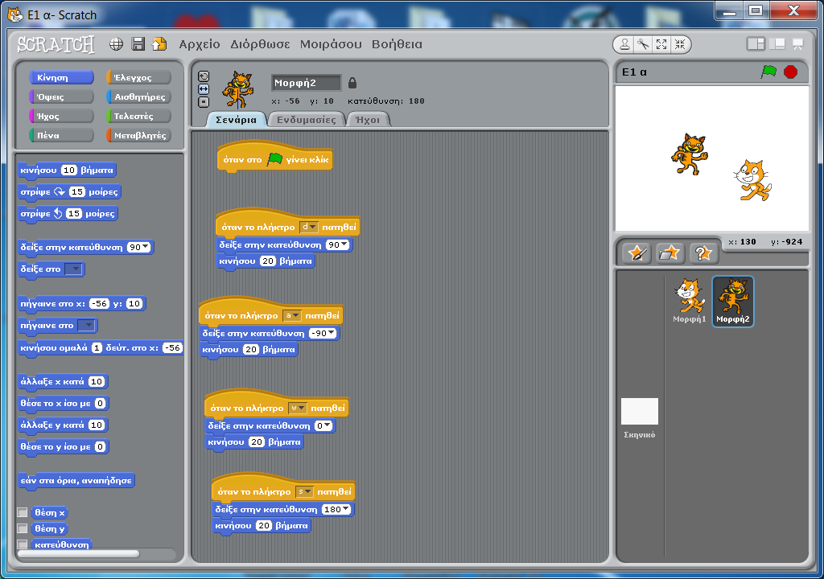
Task: Click the dark orange cat on the stage
Action: click(x=690, y=154)
